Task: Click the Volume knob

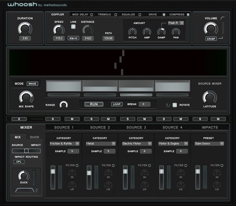Action: [x=211, y=29]
